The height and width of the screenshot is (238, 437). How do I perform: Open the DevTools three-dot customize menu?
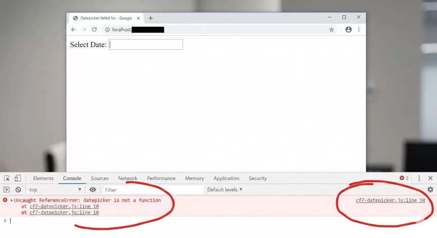point(419,178)
